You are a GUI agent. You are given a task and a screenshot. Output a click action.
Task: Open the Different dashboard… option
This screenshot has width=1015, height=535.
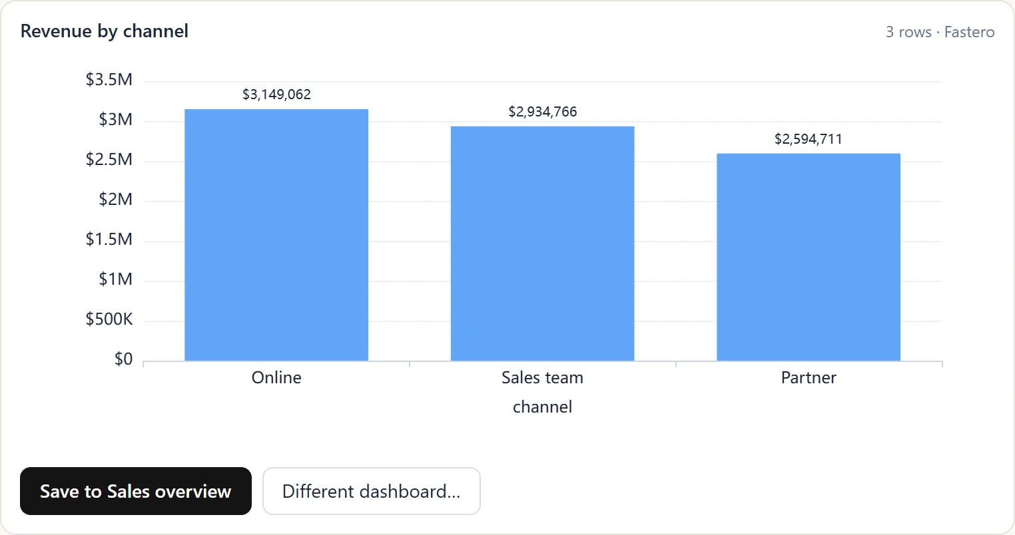tap(372, 491)
